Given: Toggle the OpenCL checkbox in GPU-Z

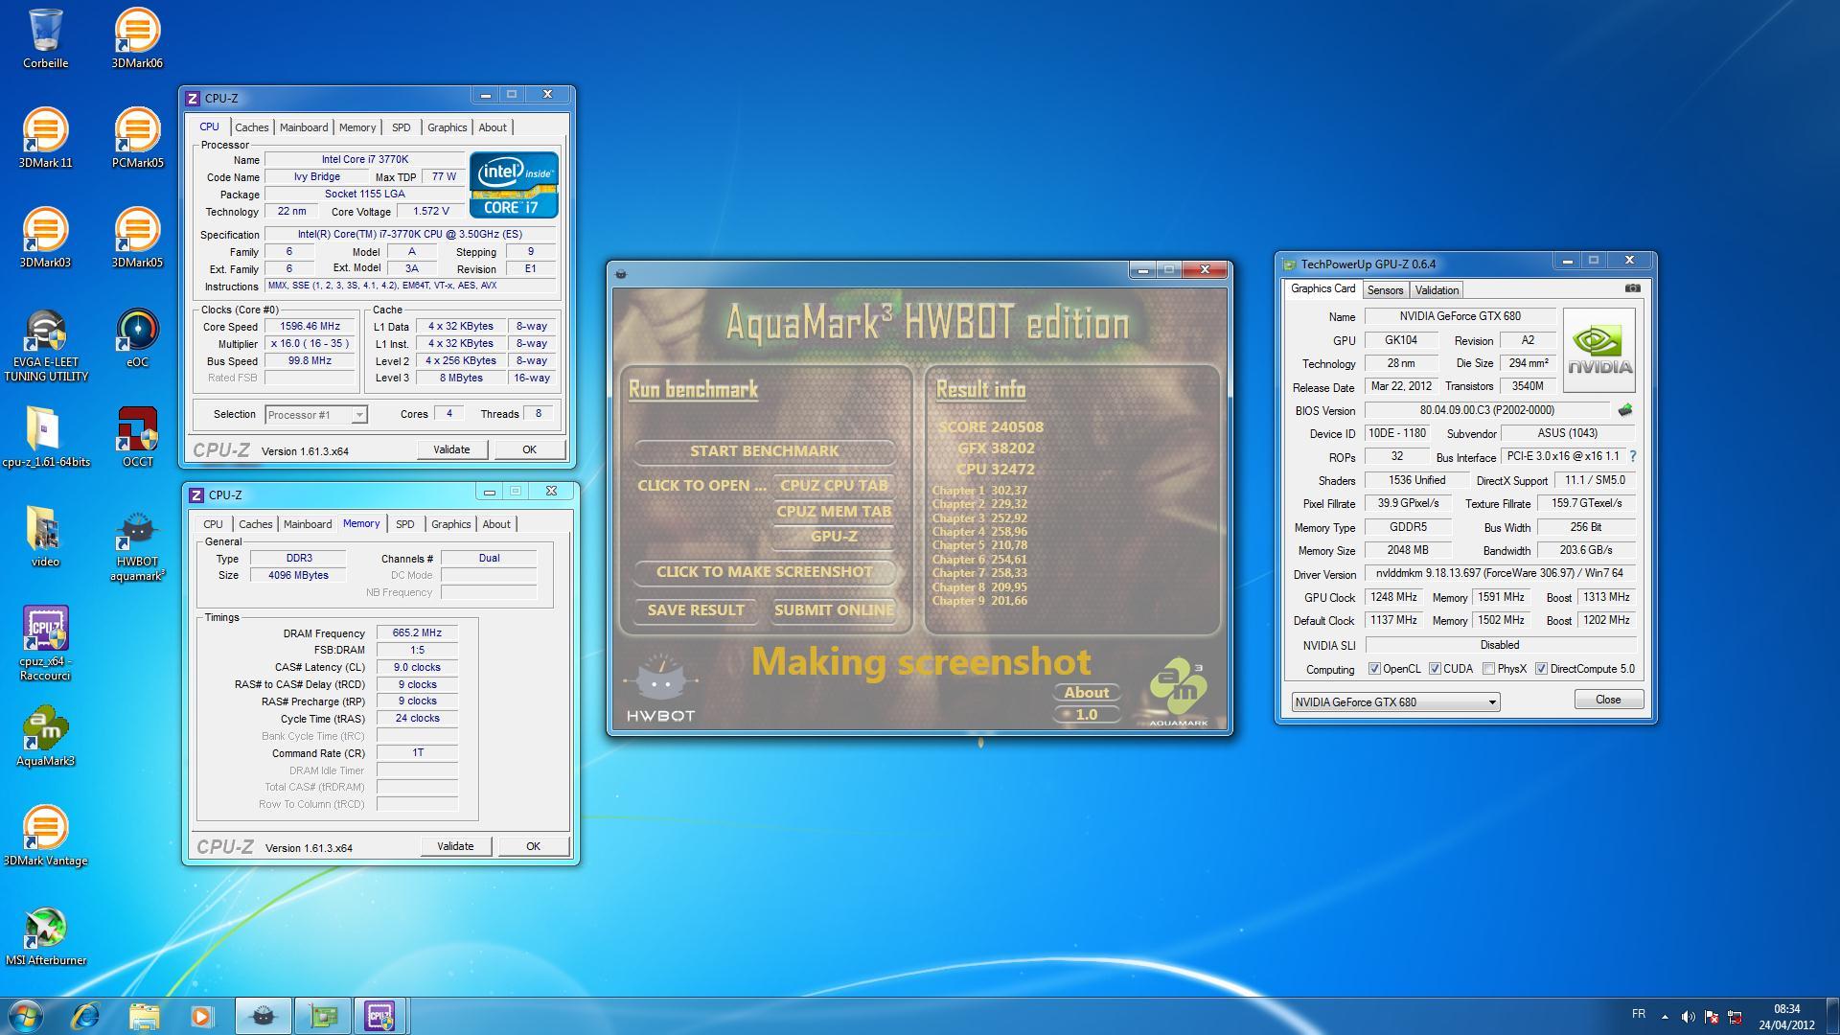Looking at the screenshot, I should tap(1374, 669).
